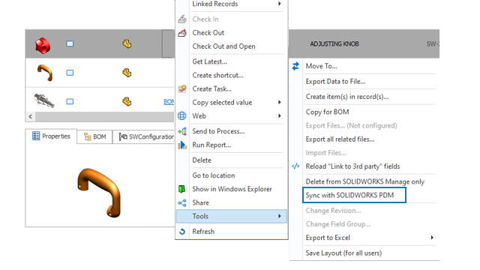This screenshot has width=480, height=270.
Task: Click the globe icon beside Web
Action: coord(181,116)
